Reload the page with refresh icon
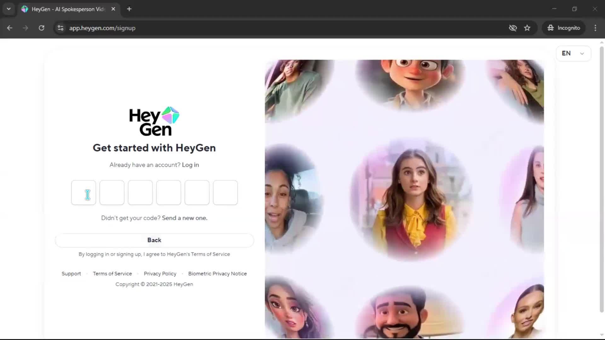The image size is (605, 340). coord(41,28)
